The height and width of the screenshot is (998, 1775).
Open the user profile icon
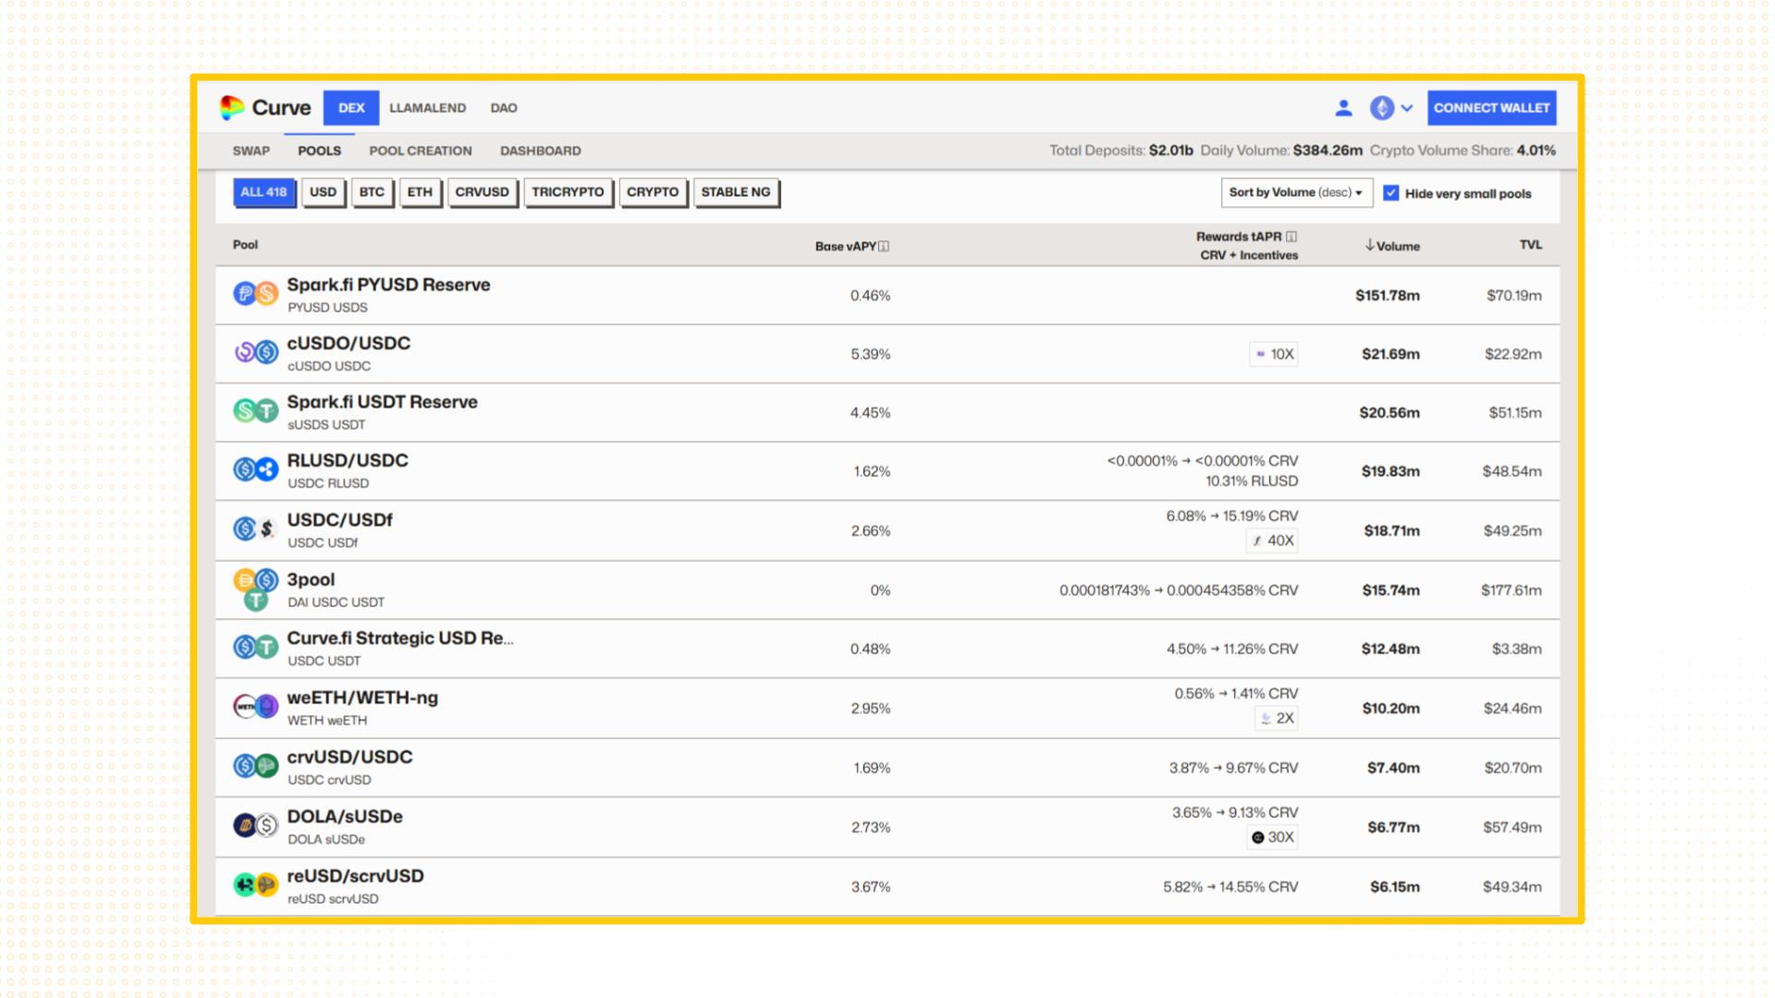click(x=1343, y=108)
